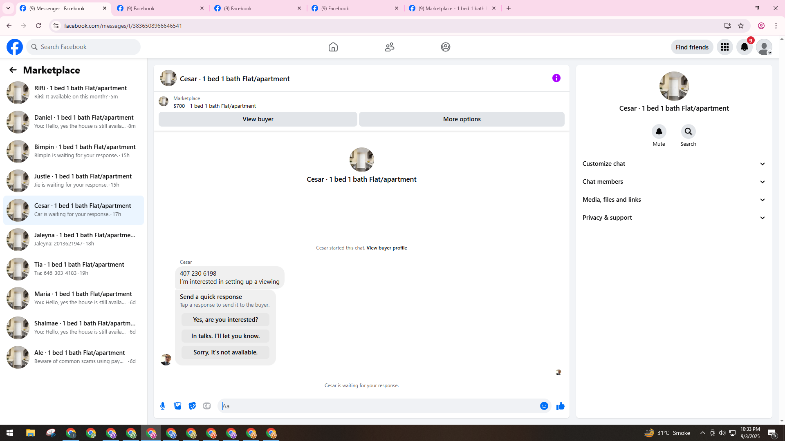785x441 pixels.
Task: Choose a sticker icon
Action: 192,406
